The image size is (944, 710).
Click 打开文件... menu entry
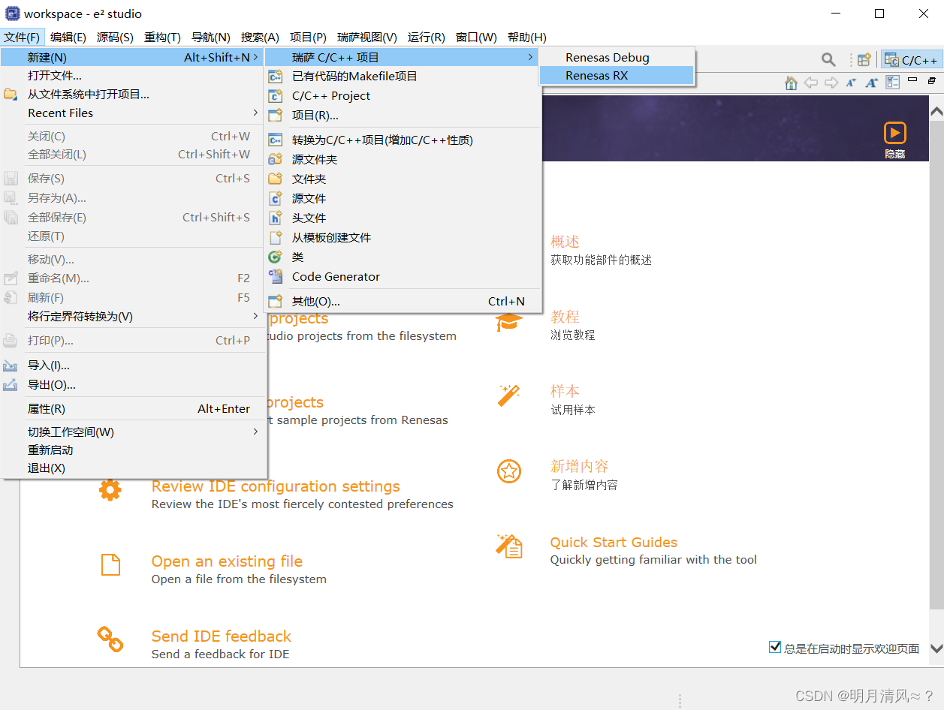click(134, 75)
